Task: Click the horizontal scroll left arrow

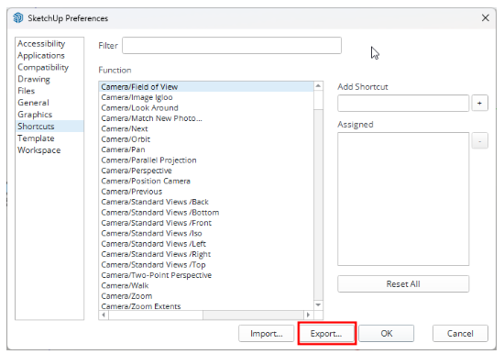Action: click(x=104, y=315)
